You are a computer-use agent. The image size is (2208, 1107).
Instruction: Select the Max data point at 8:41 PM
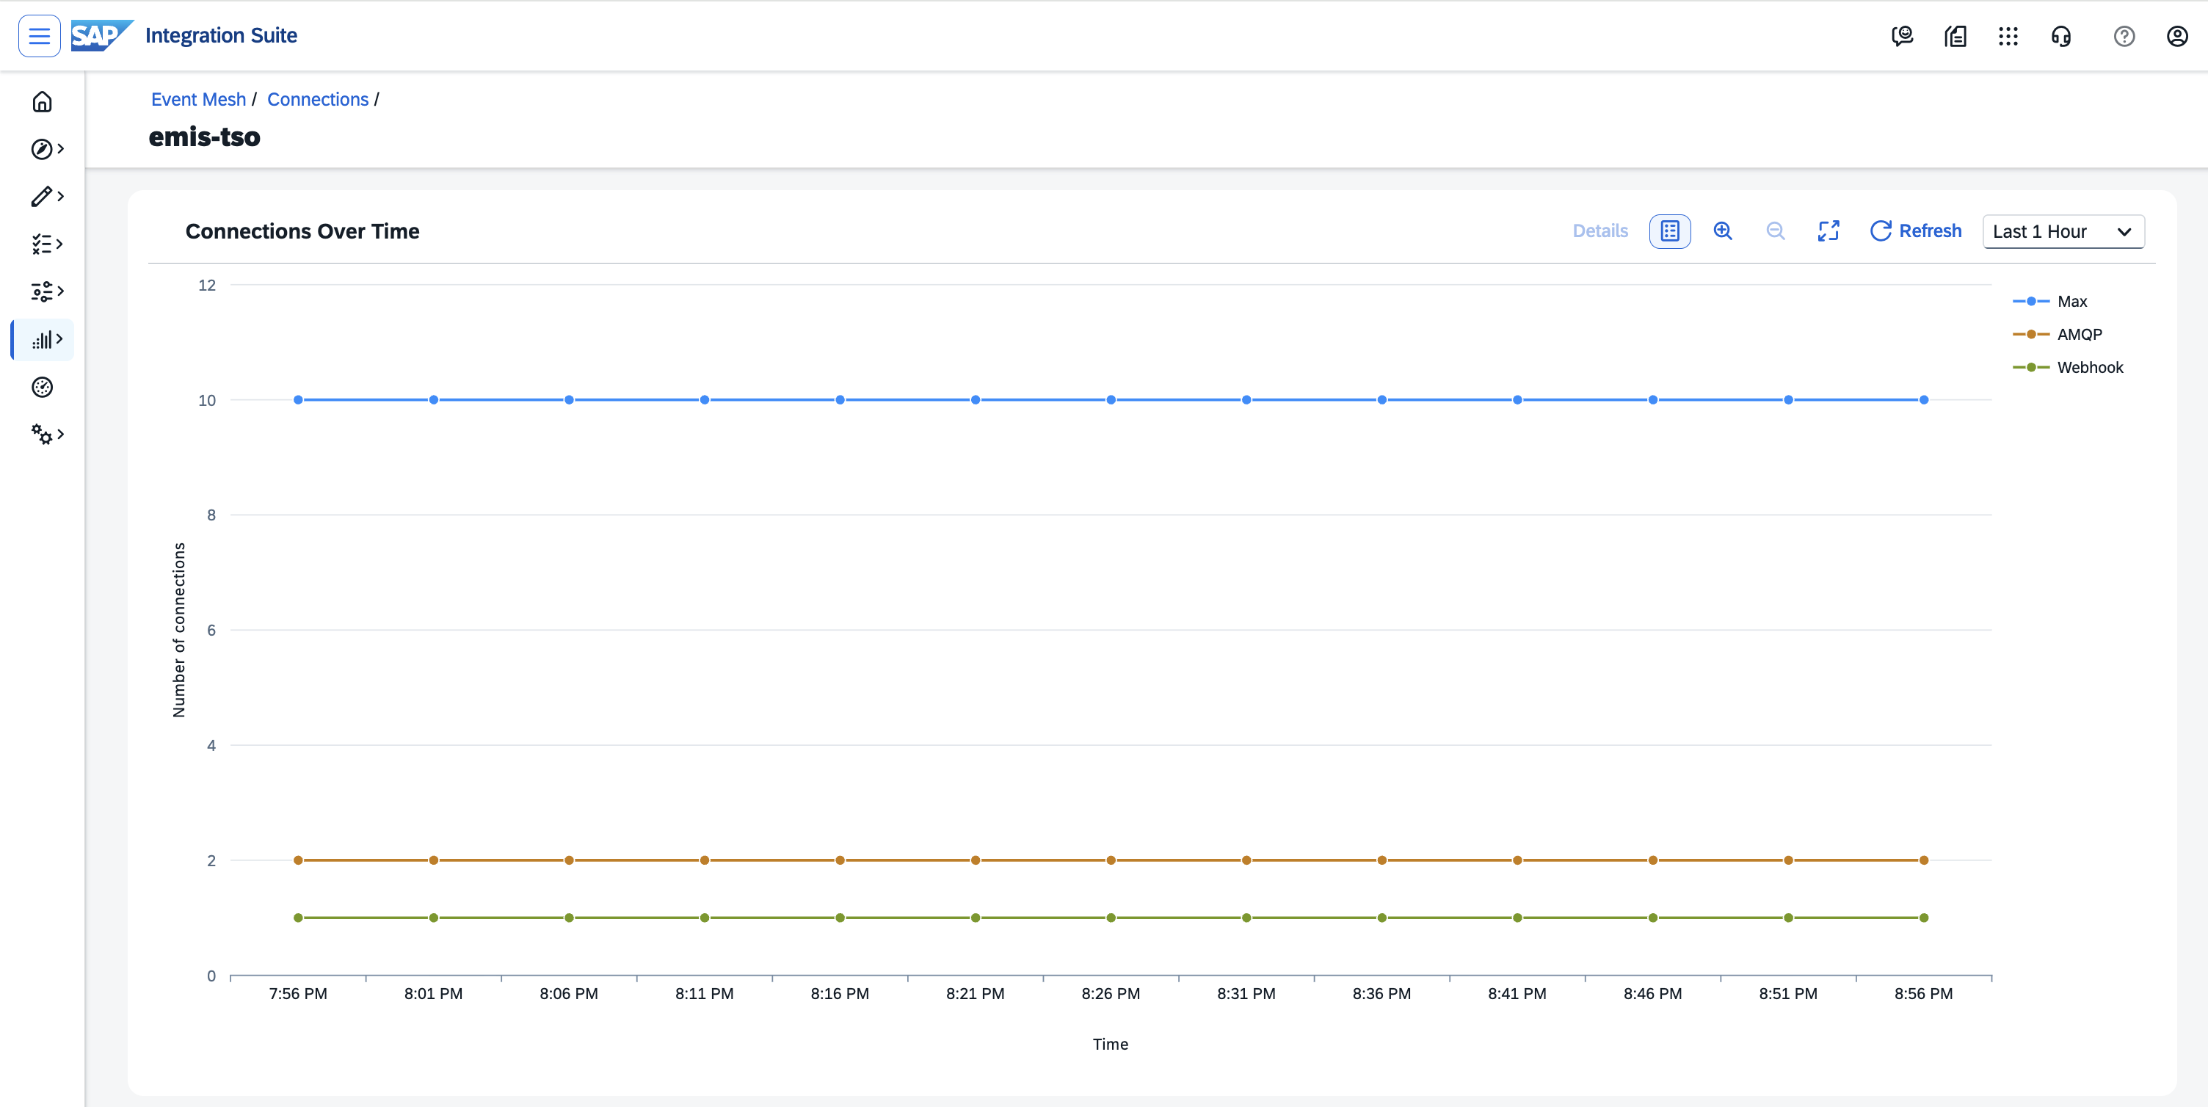pyautogui.click(x=1517, y=400)
